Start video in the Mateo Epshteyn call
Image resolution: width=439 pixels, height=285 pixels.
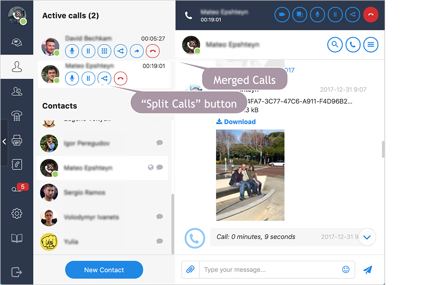(x=282, y=14)
